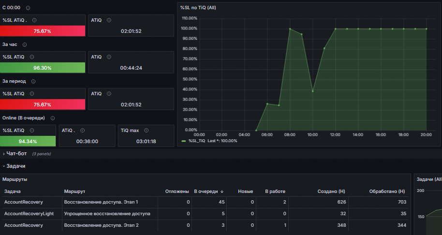Click the green 94.34% %SL ATiQ bar
442x235 pixels.
(28, 141)
